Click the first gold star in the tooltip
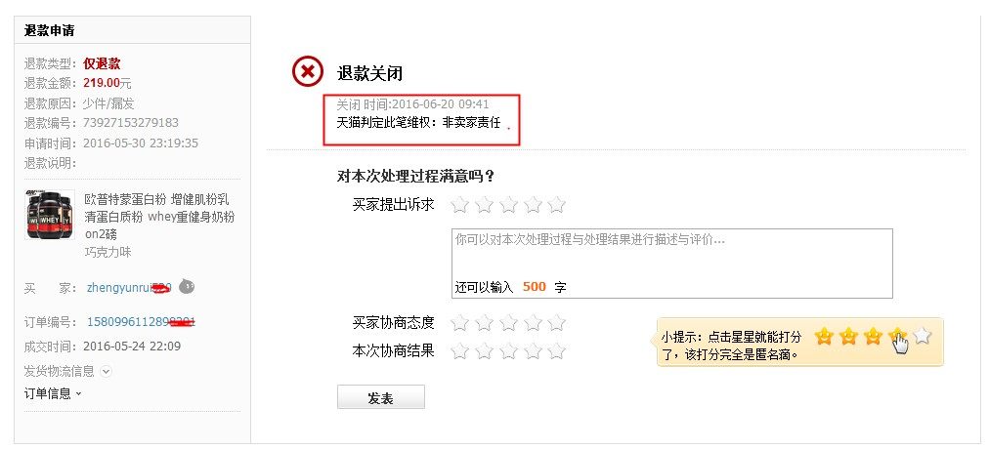This screenshot has width=989, height=449. click(x=824, y=337)
